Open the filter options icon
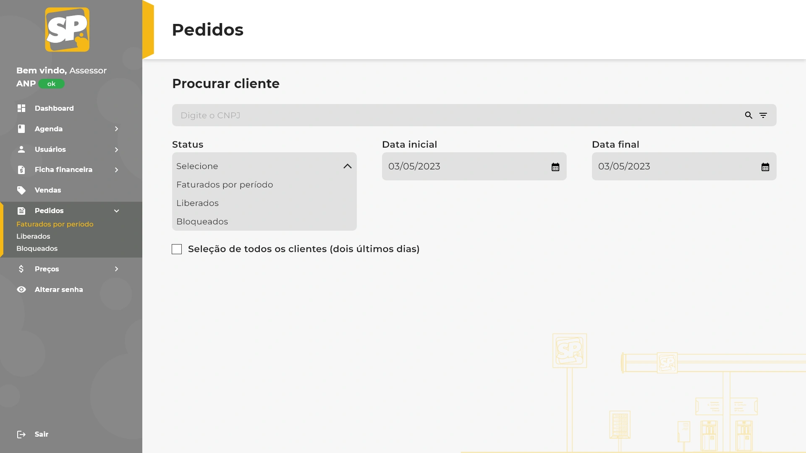This screenshot has height=453, width=806. tap(763, 115)
